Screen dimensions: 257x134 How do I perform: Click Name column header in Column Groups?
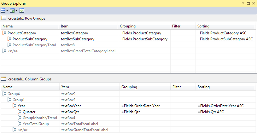tap(30, 87)
